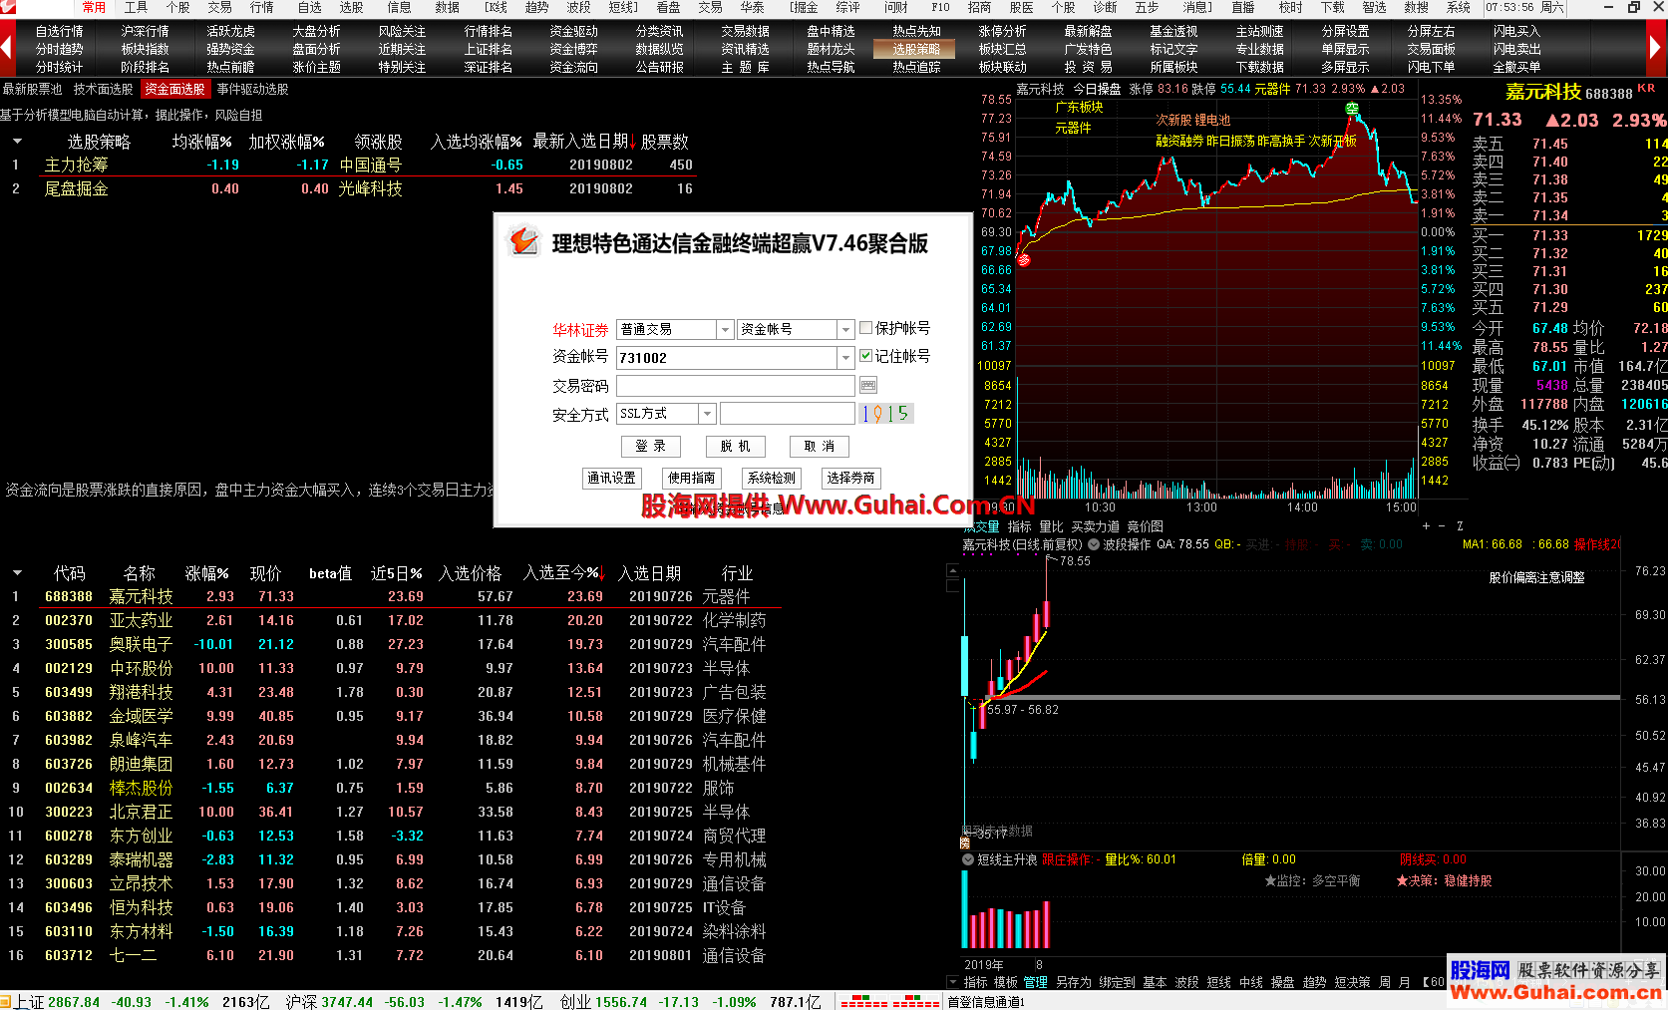Click the minus icon above daily chart
1668x1010 pixels.
pos(1442,525)
